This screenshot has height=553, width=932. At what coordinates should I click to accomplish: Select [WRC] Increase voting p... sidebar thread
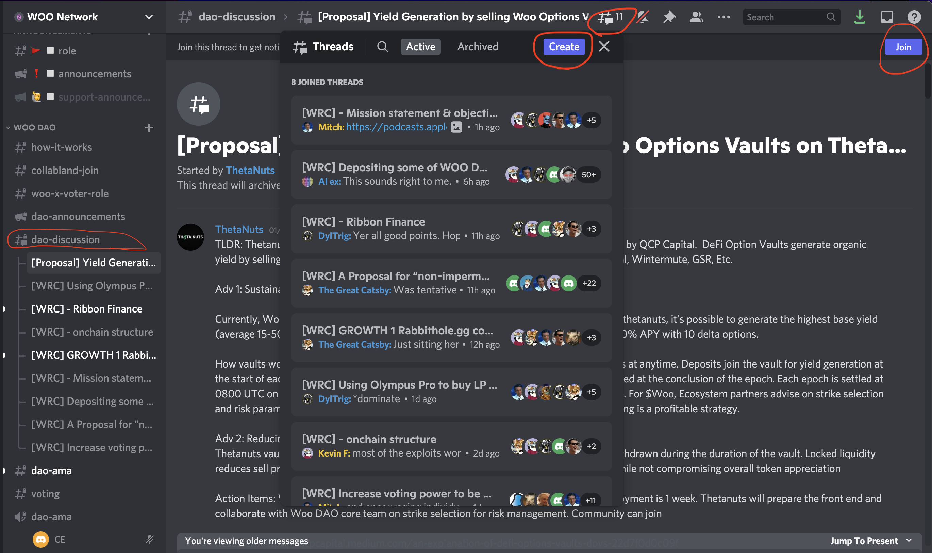tap(94, 448)
